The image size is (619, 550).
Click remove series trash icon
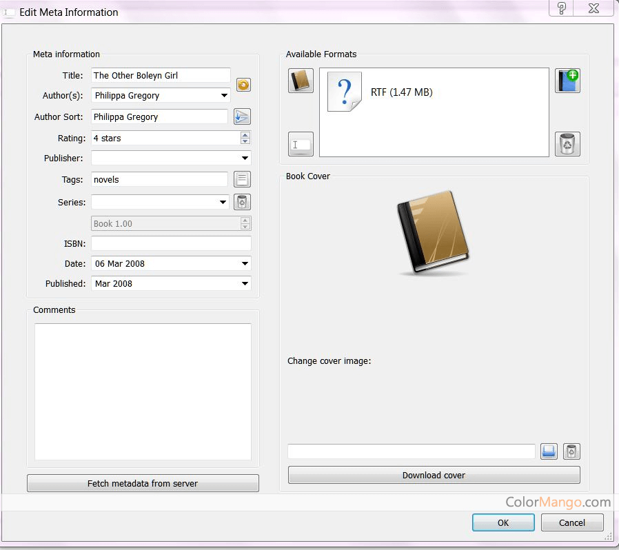click(x=242, y=202)
